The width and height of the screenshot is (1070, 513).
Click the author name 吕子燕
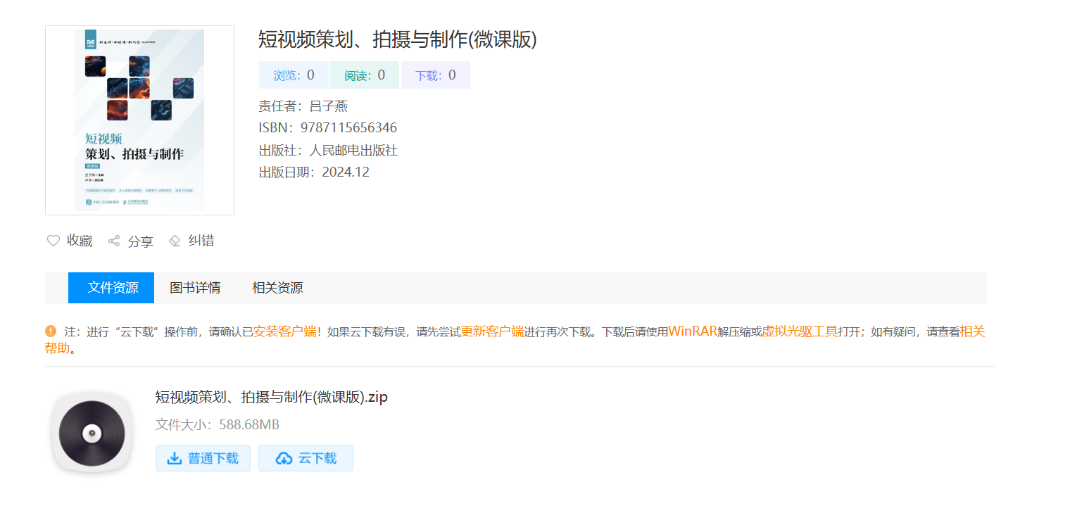pyautogui.click(x=329, y=106)
